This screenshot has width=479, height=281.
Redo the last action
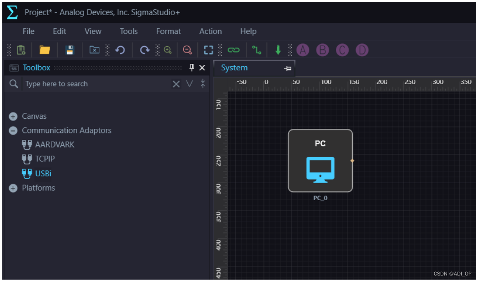point(144,50)
